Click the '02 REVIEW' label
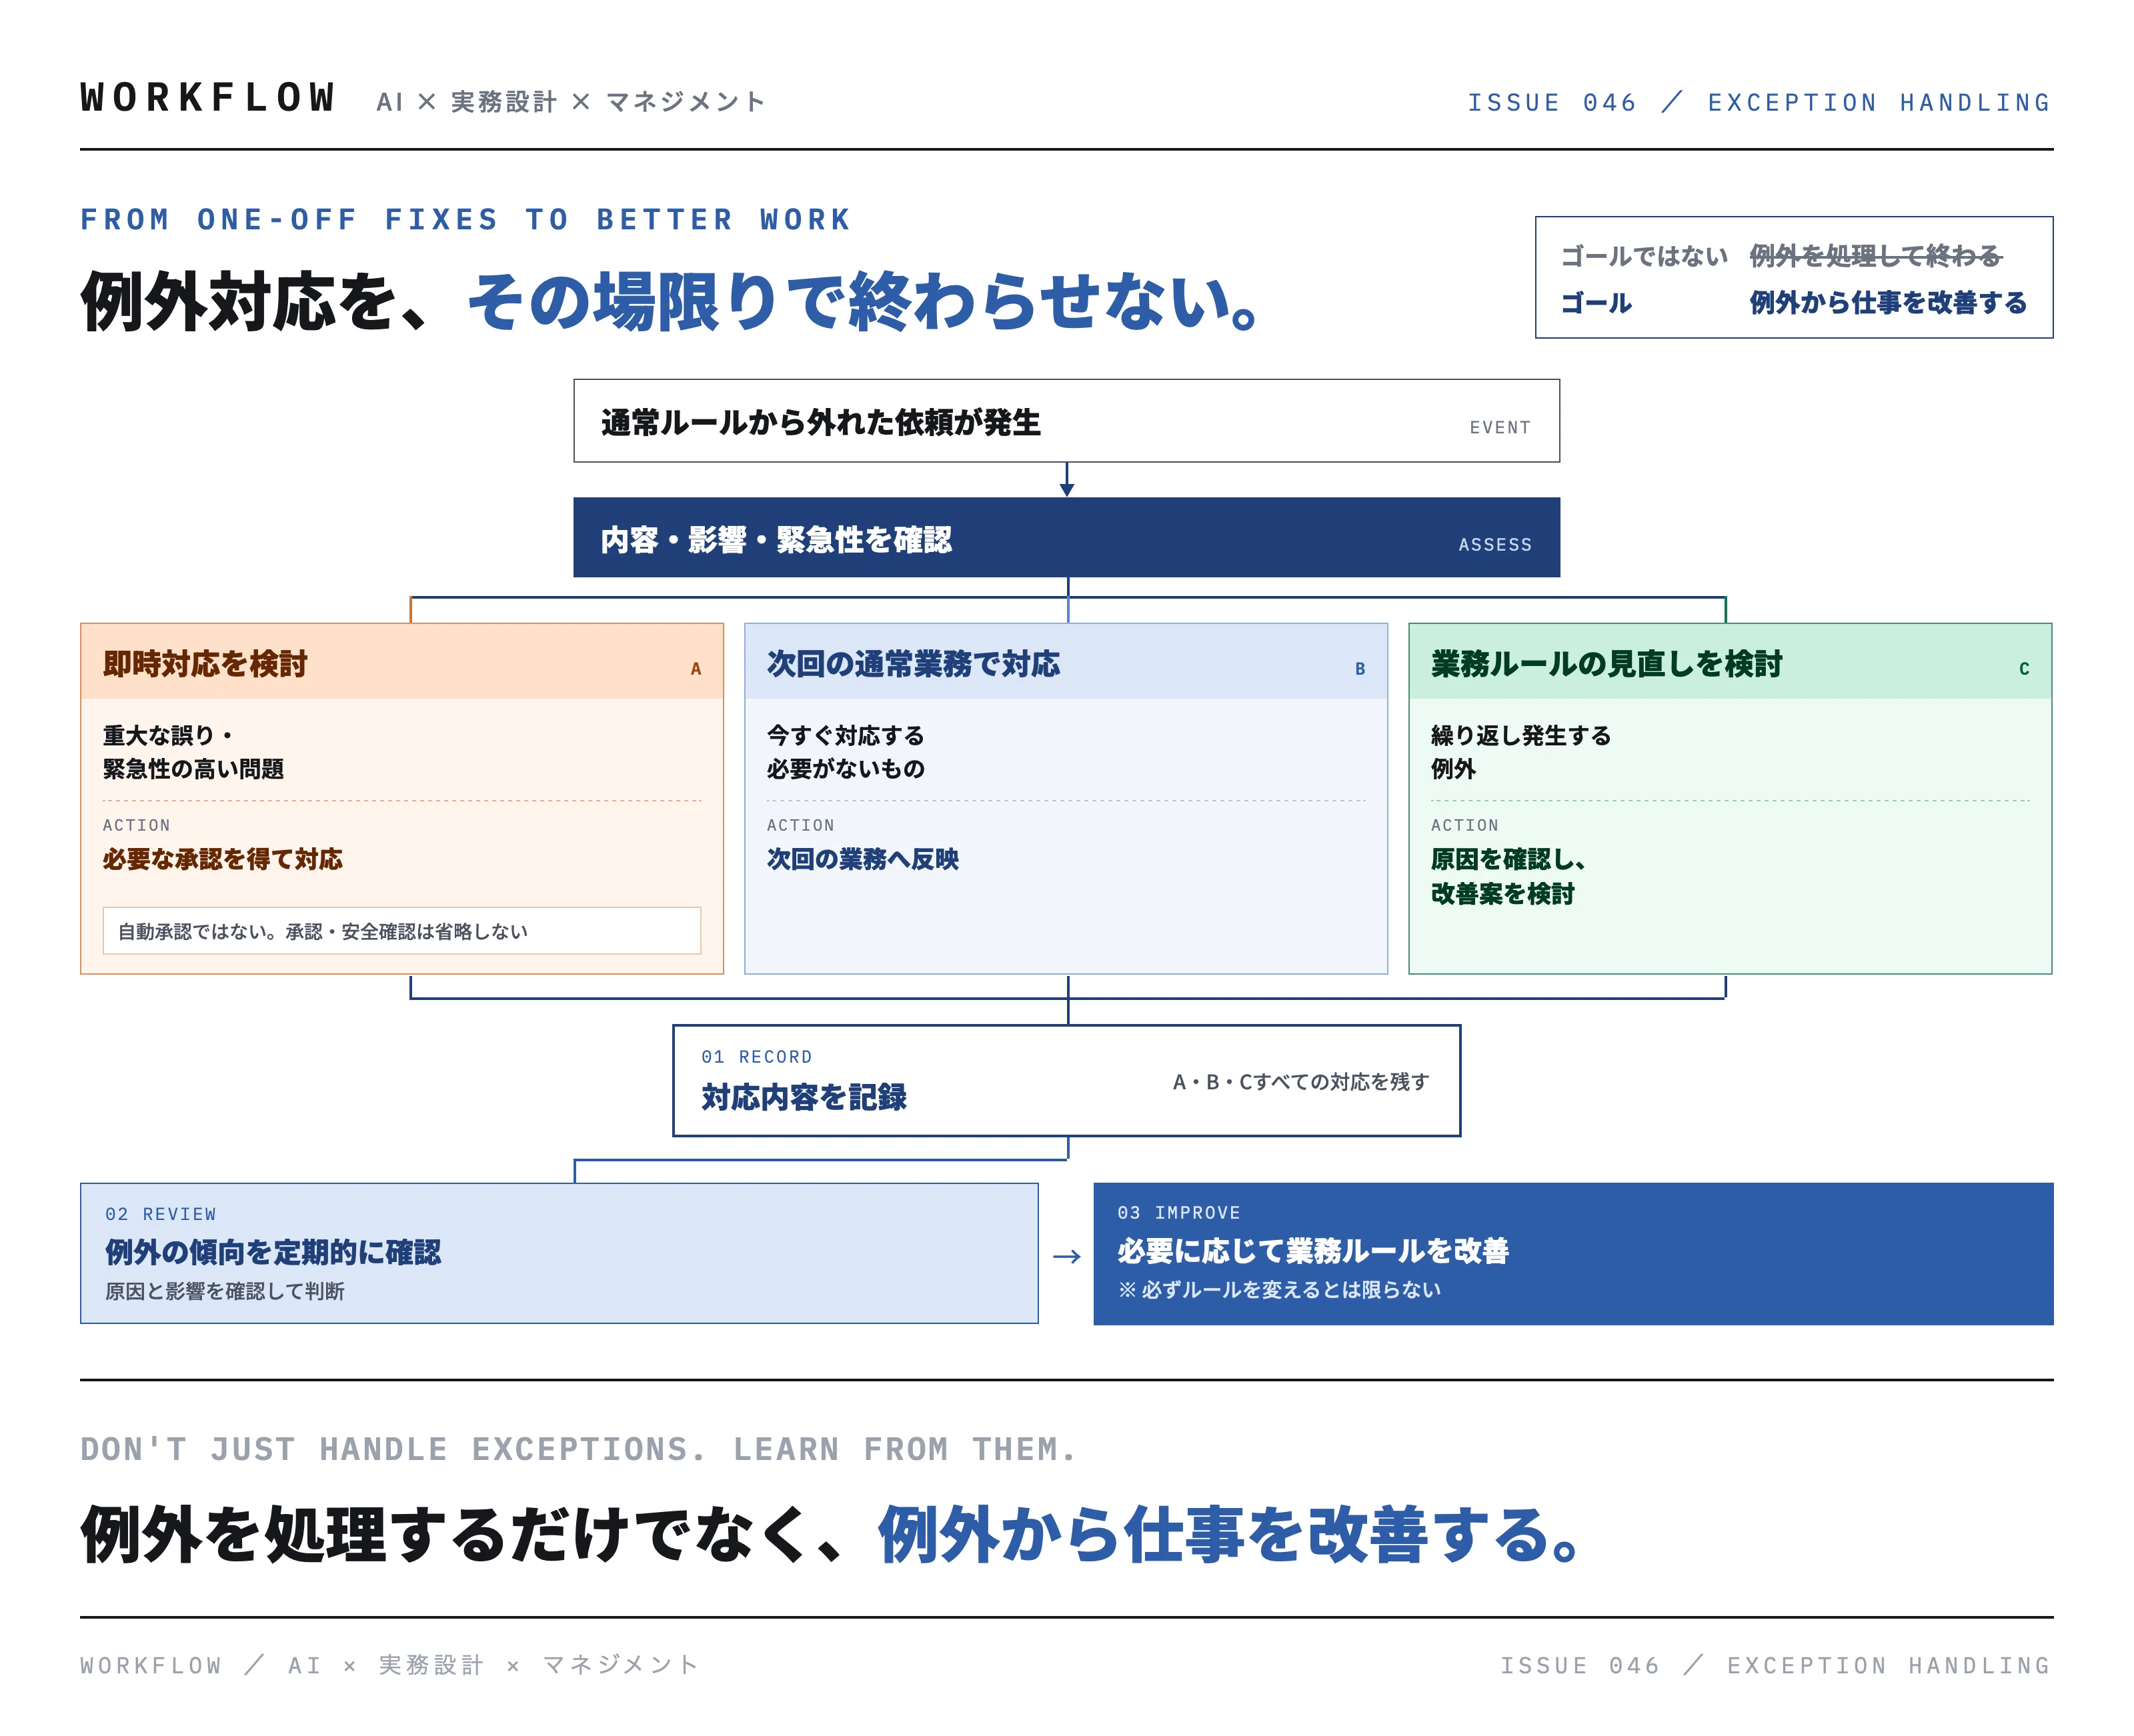The width and height of the screenshot is (2134, 1736). (160, 1214)
